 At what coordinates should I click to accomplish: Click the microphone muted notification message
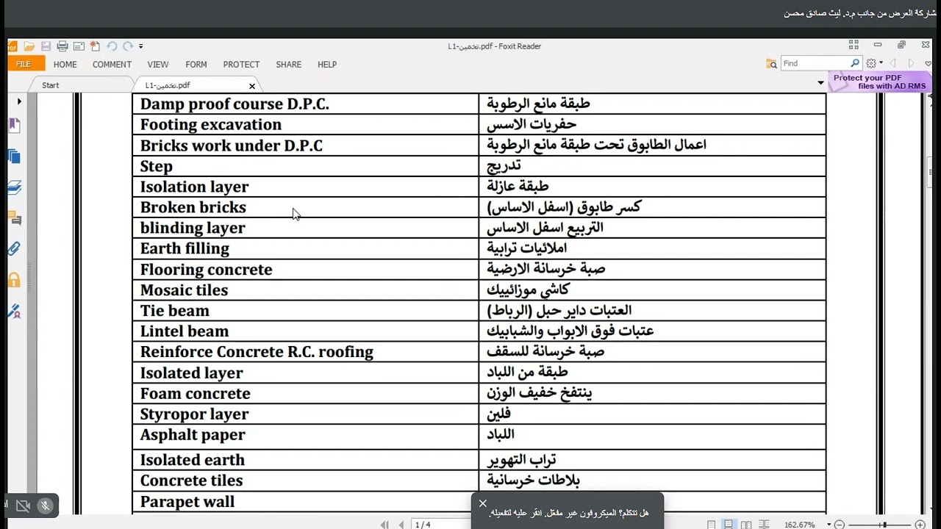[x=569, y=513]
